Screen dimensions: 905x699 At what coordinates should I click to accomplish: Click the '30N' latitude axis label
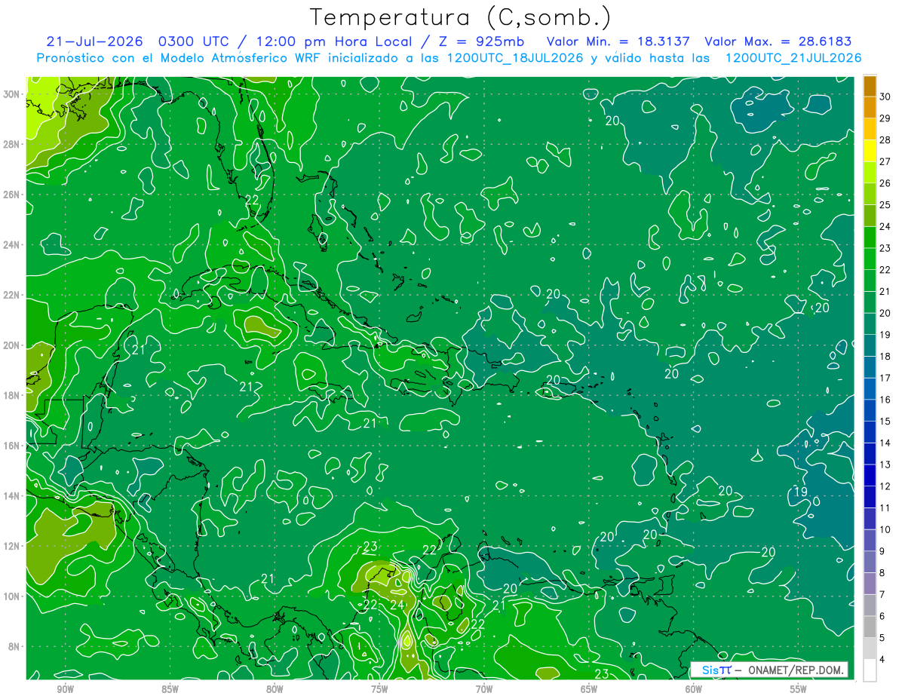pos(11,94)
